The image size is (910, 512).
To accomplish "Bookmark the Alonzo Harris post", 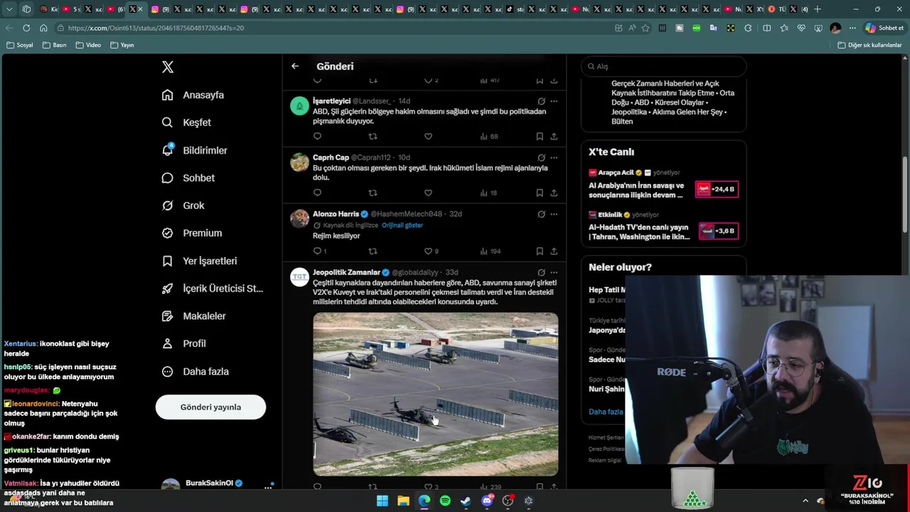I will pyautogui.click(x=540, y=251).
